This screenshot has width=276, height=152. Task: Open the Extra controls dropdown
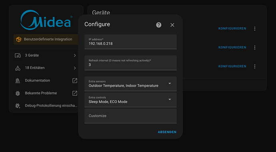coord(130,100)
